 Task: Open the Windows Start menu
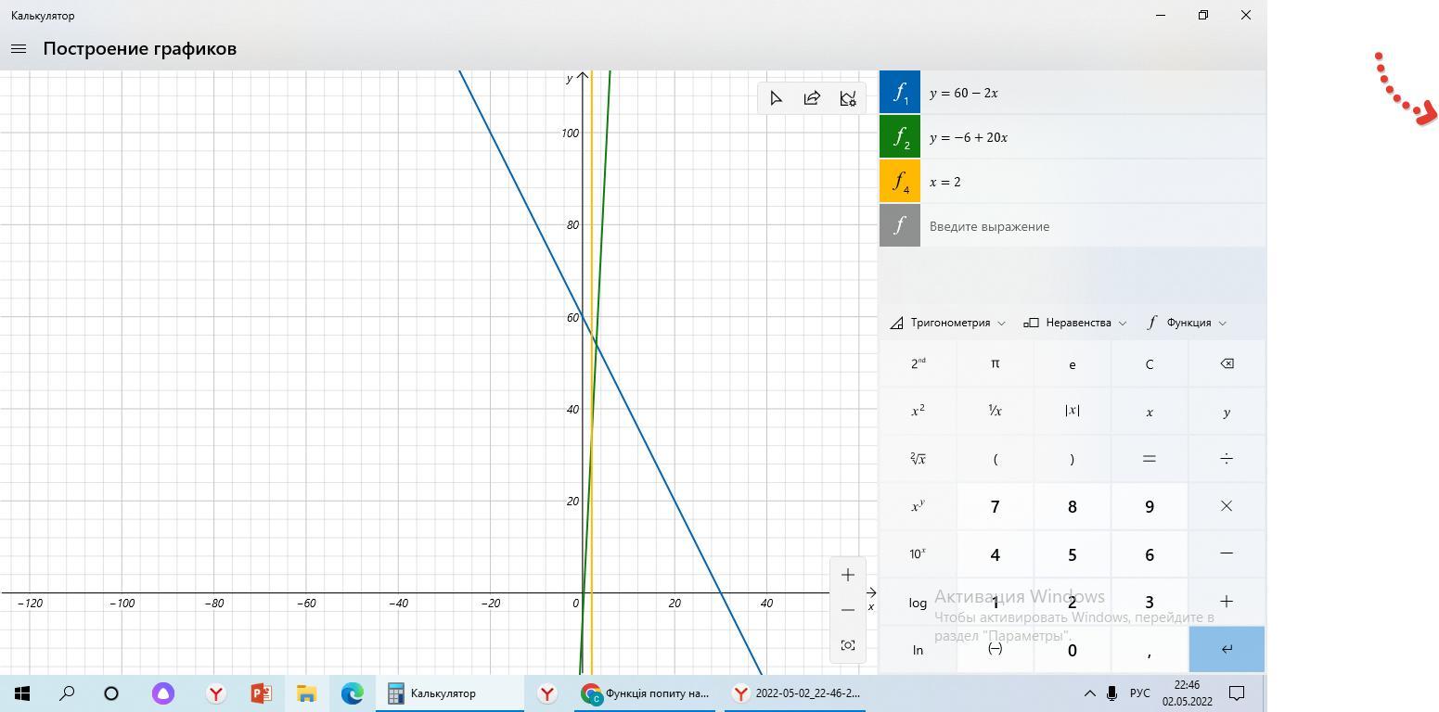coord(22,693)
